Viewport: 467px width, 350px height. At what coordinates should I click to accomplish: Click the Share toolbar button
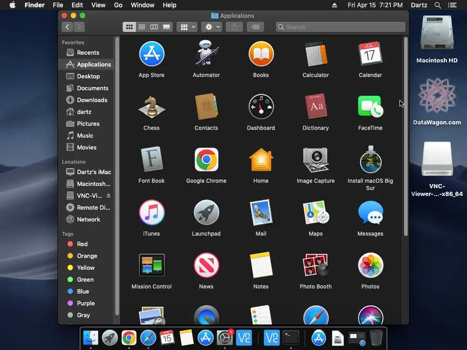coord(234,27)
